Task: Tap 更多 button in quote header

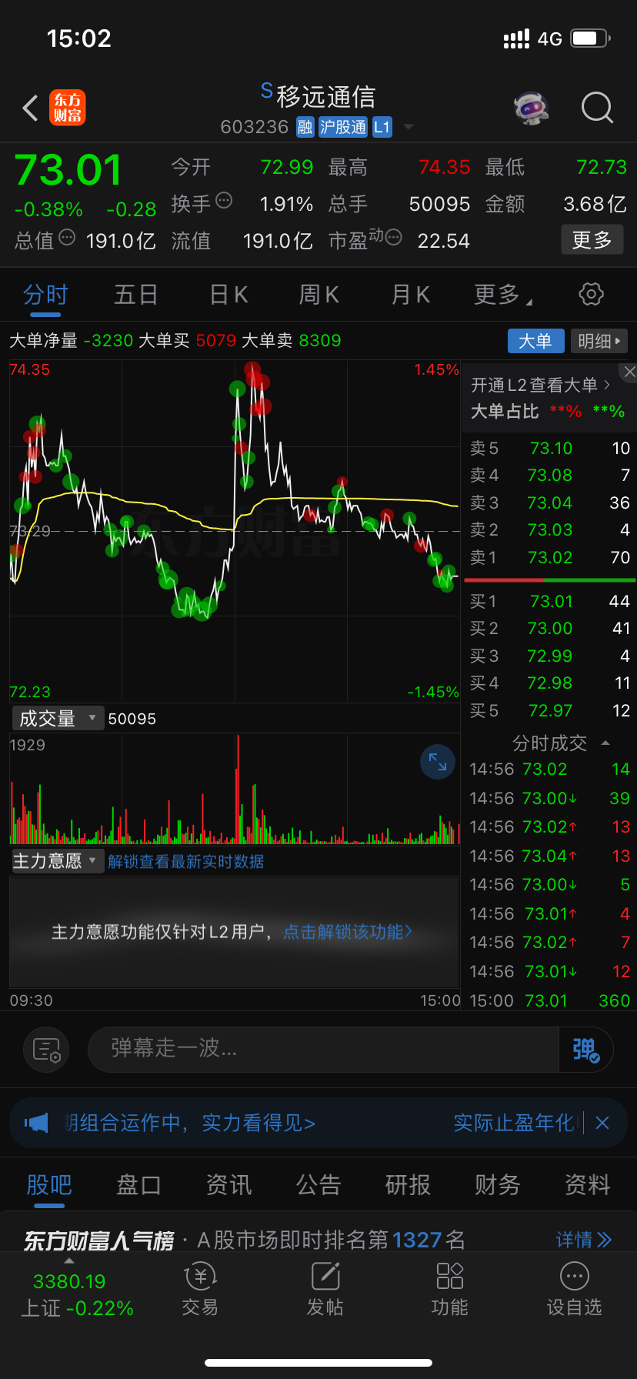Action: point(592,240)
